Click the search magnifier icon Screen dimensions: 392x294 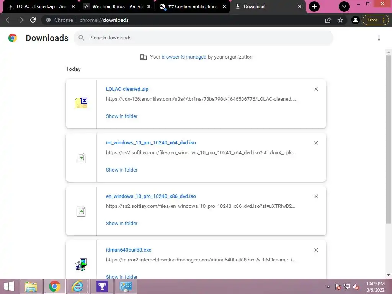click(x=81, y=38)
